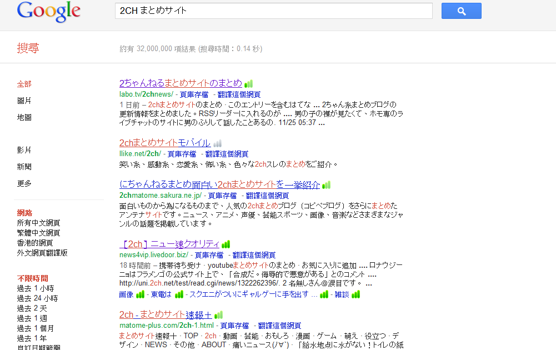Filter by 香港的網頁
556x350 pixels.
35,243
